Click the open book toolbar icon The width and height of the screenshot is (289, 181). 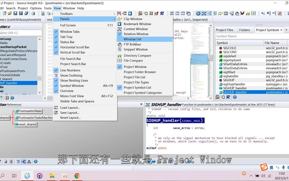(x=151, y=13)
